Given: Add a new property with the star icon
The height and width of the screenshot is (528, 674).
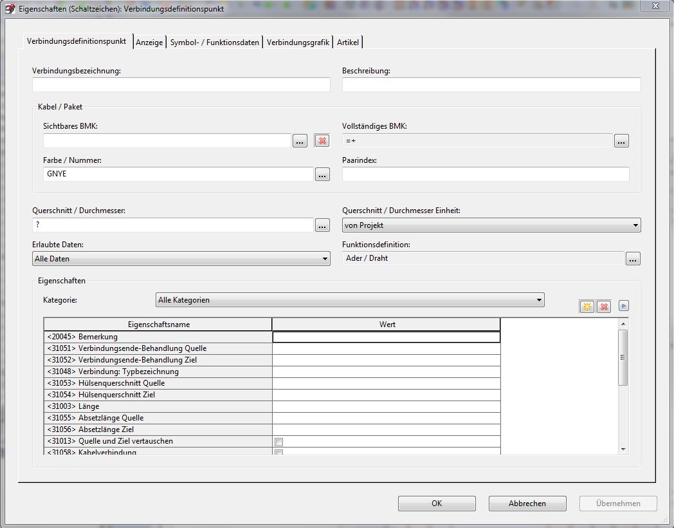Looking at the screenshot, I should (x=587, y=306).
